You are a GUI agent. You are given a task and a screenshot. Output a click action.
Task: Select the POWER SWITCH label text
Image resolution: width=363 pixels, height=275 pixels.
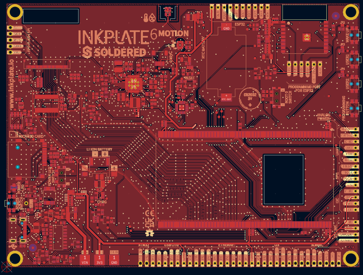coord(20,203)
